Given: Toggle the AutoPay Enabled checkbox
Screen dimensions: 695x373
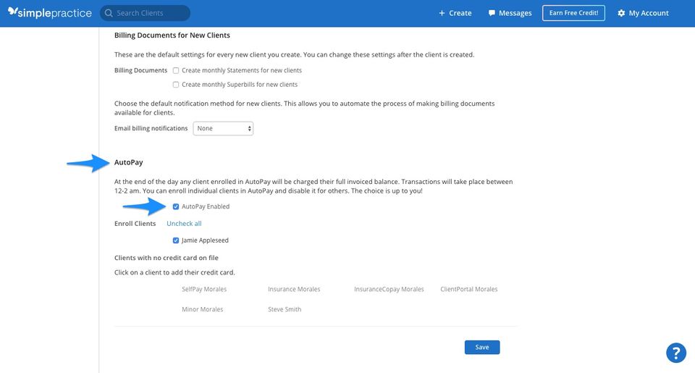Looking at the screenshot, I should 176,206.
